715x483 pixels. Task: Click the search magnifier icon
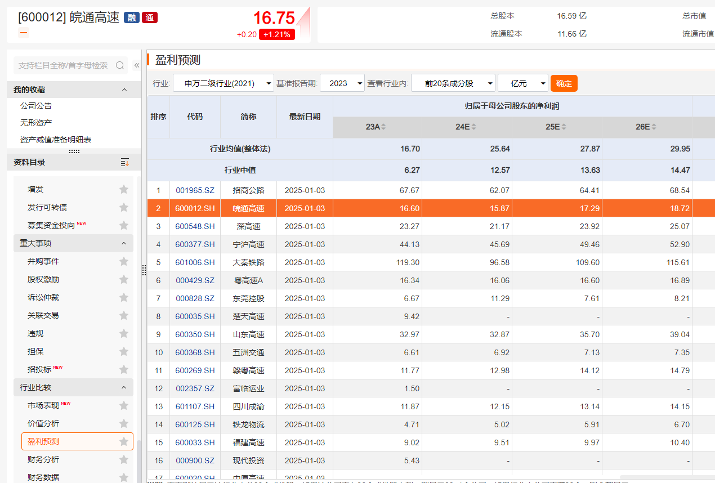[x=119, y=65]
